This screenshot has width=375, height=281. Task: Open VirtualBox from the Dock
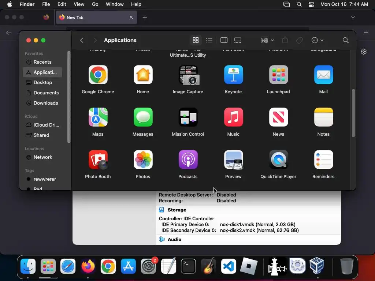[x=317, y=265]
